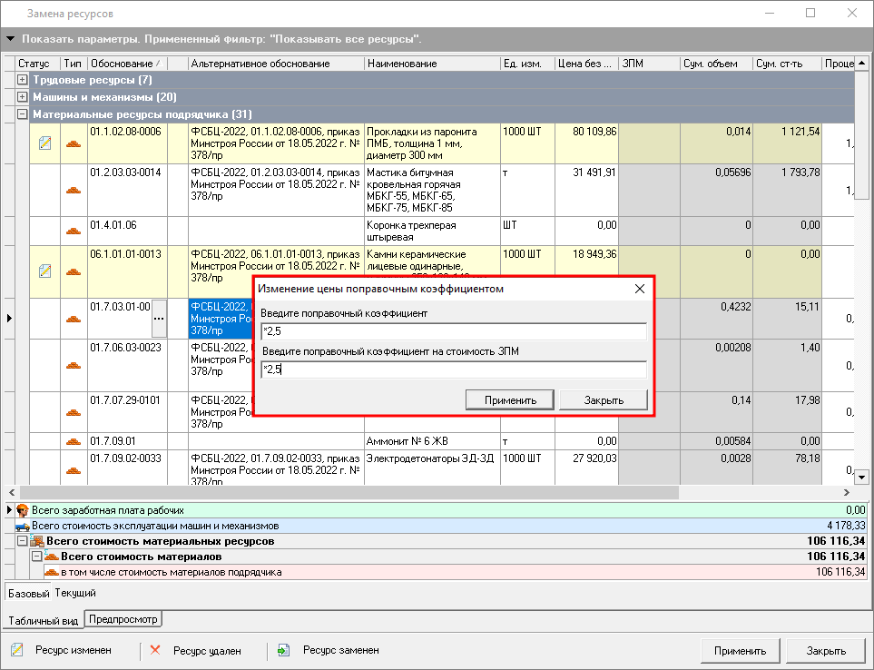Click the 'Тип' column header
The height and width of the screenshot is (670, 874).
point(74,64)
